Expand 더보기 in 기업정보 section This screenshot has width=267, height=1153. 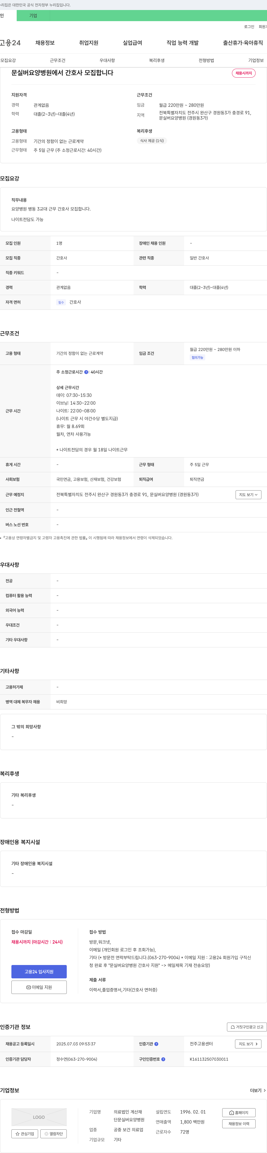[258, 1090]
